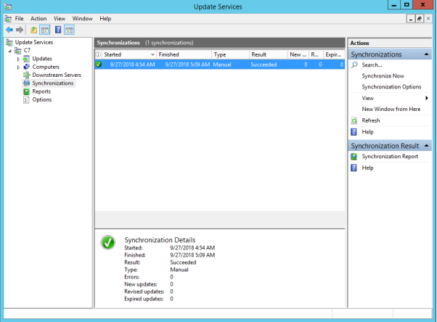Select the Downstream Servers tree item
The width and height of the screenshot is (437, 322).
[x=57, y=75]
